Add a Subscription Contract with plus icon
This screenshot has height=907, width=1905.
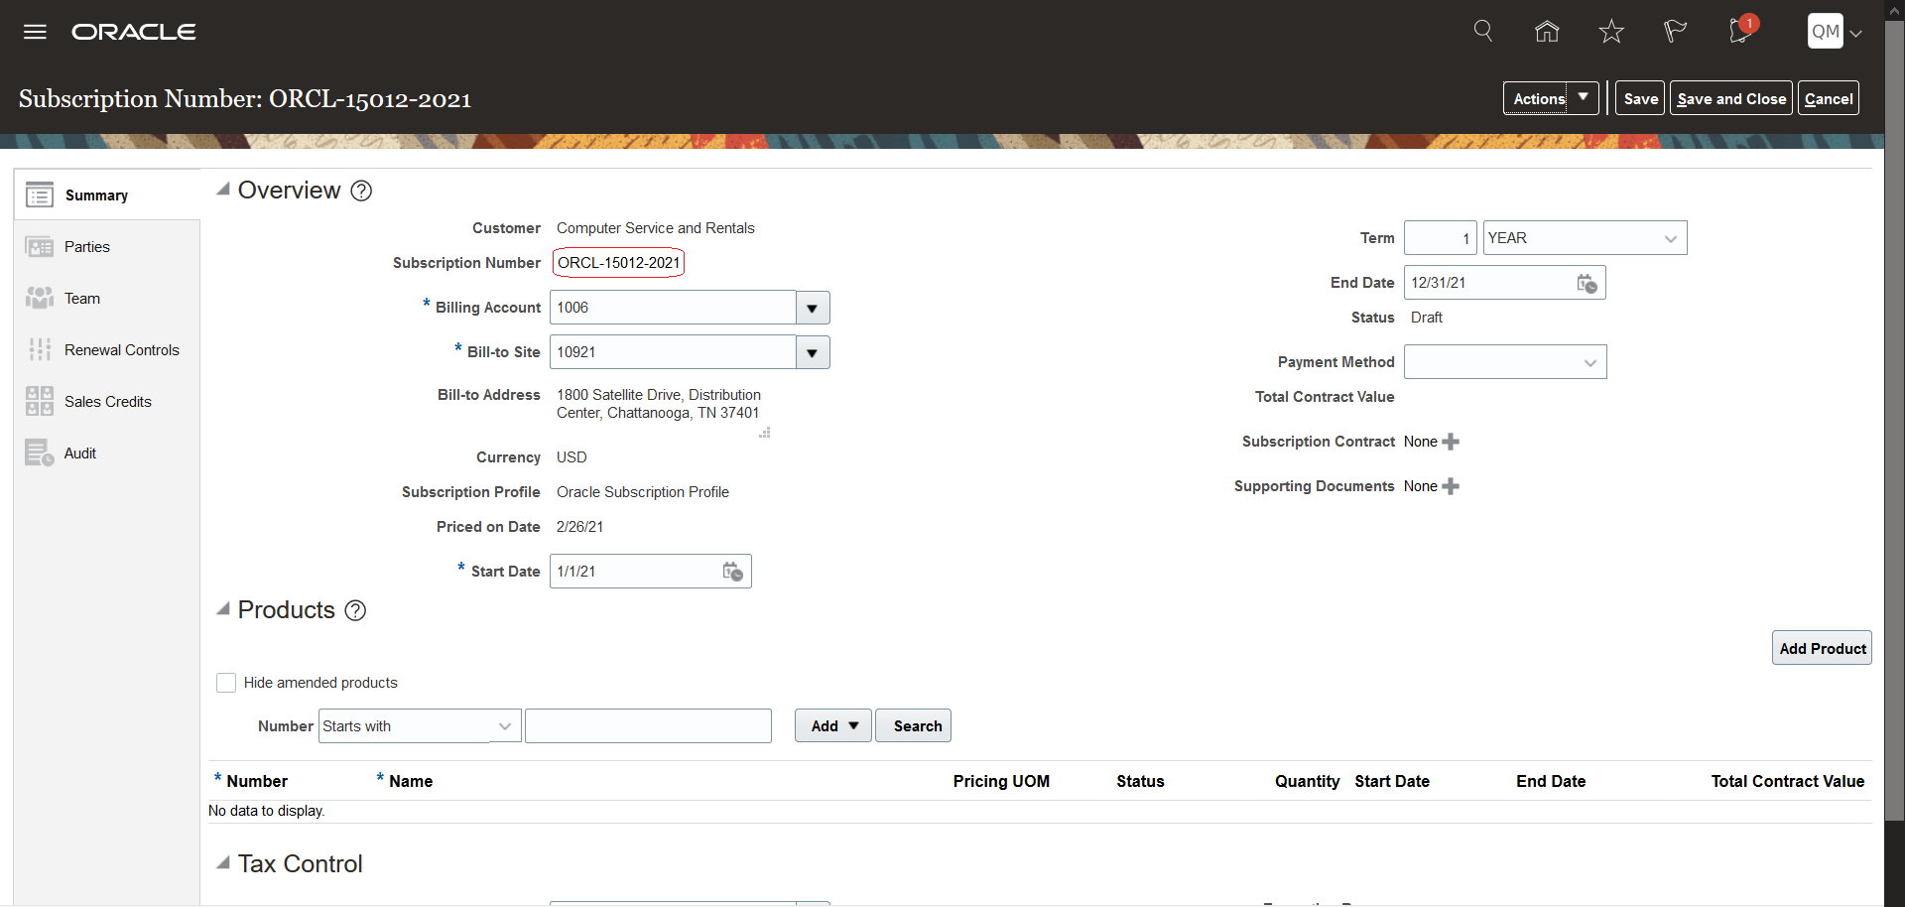point(1451,442)
